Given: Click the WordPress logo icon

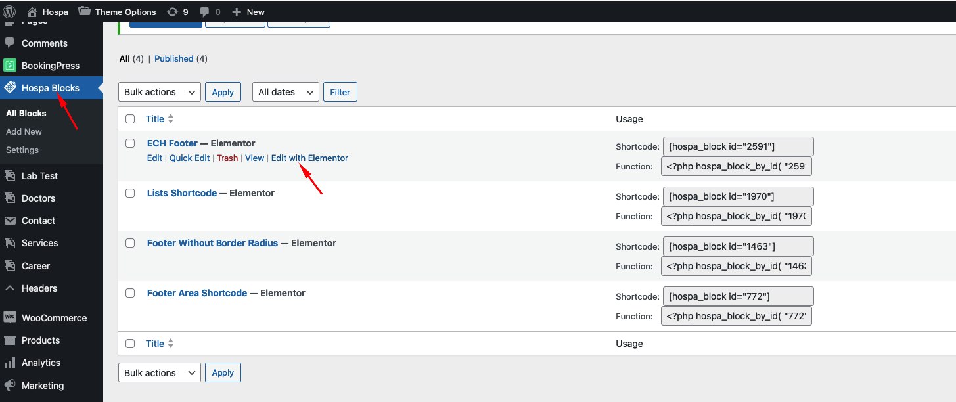Looking at the screenshot, I should tap(9, 12).
